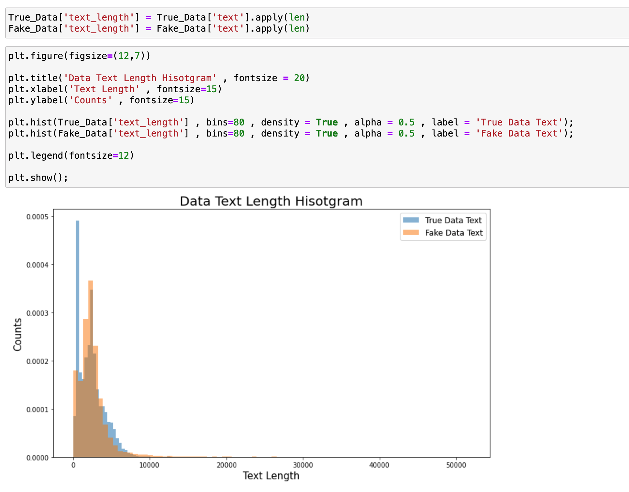Click the tallest blue histogram bar

coord(78,293)
